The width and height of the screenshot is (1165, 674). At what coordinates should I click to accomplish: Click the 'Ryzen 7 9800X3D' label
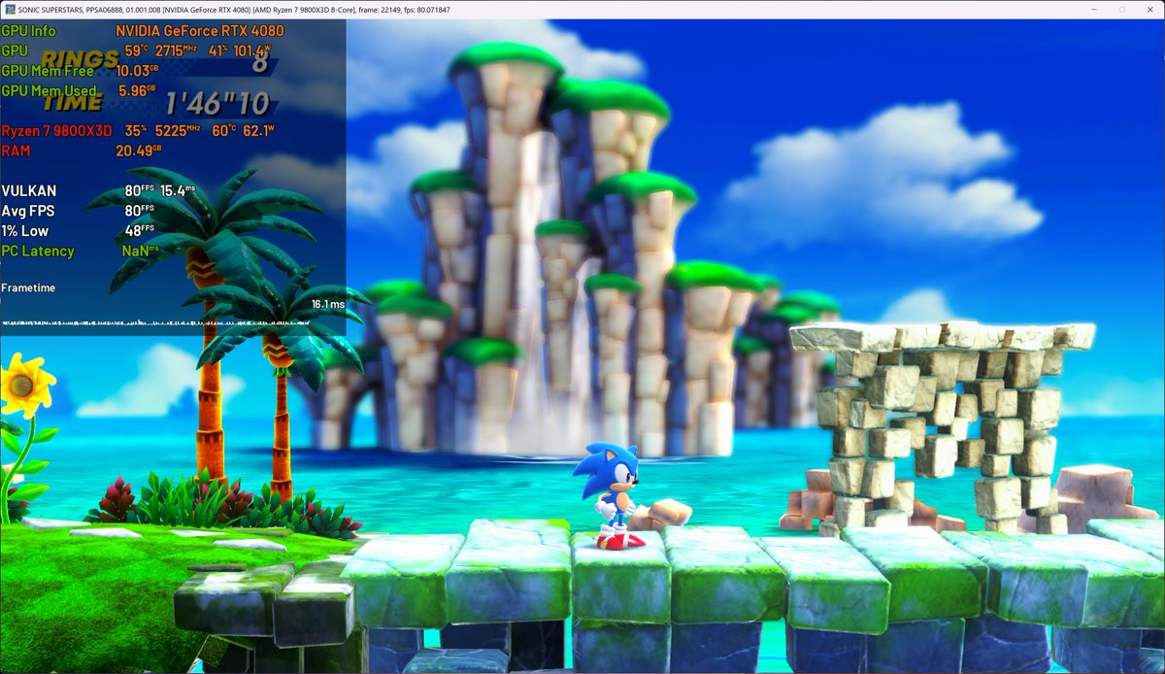coord(56,131)
